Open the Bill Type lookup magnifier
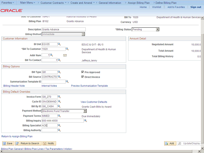Image resolution: width=204 pixels, height=153 pixels. click(59, 72)
